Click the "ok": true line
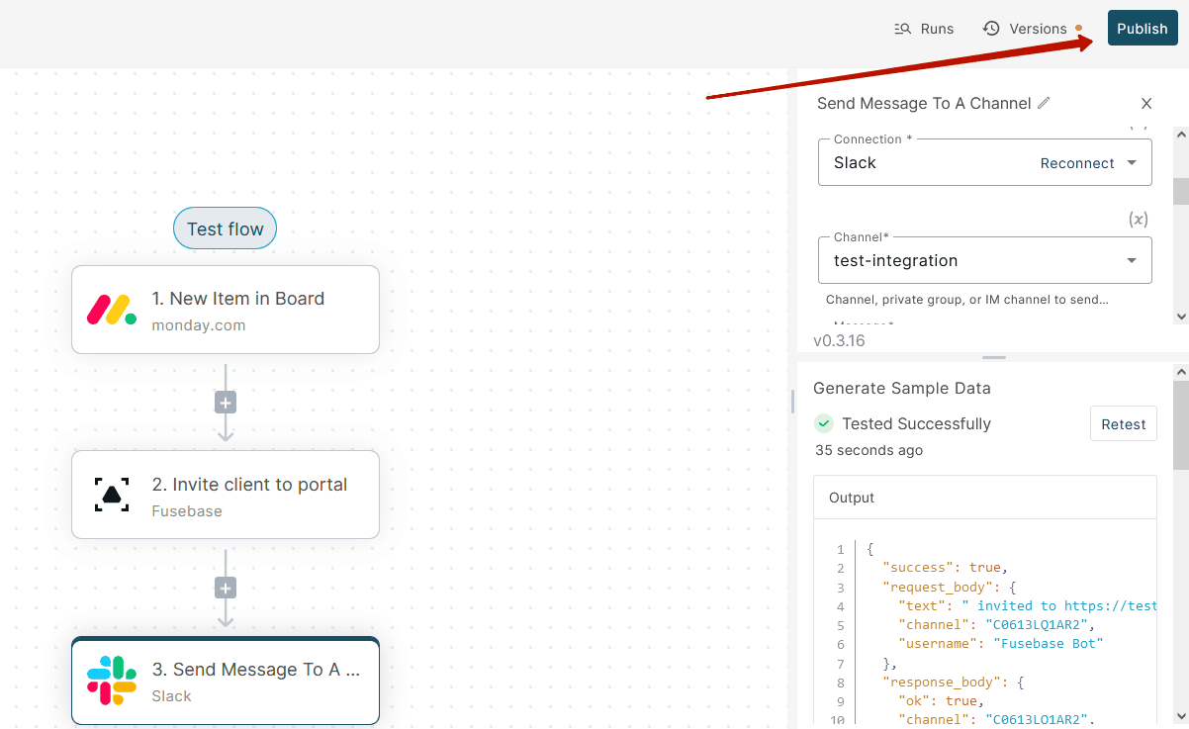Viewport: 1189px width, 729px height. pyautogui.click(x=943, y=701)
